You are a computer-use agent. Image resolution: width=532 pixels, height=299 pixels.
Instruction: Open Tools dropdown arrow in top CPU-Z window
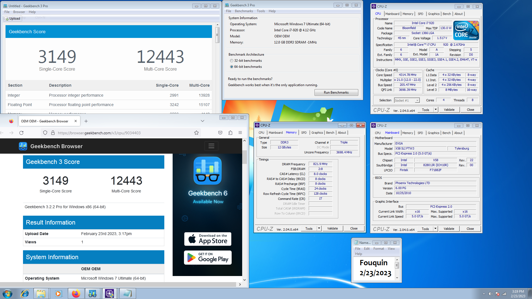pyautogui.click(x=436, y=110)
